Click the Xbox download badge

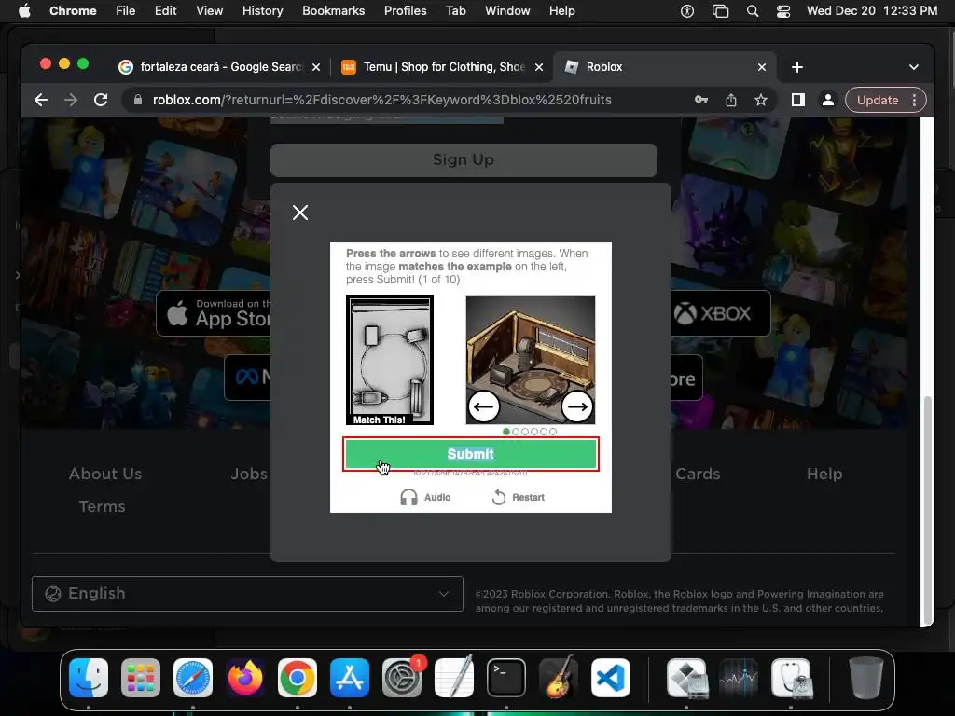tap(721, 313)
